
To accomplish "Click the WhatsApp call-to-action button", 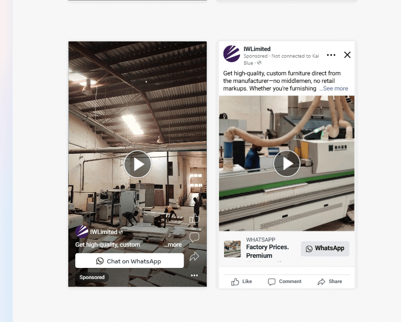I will [325, 248].
